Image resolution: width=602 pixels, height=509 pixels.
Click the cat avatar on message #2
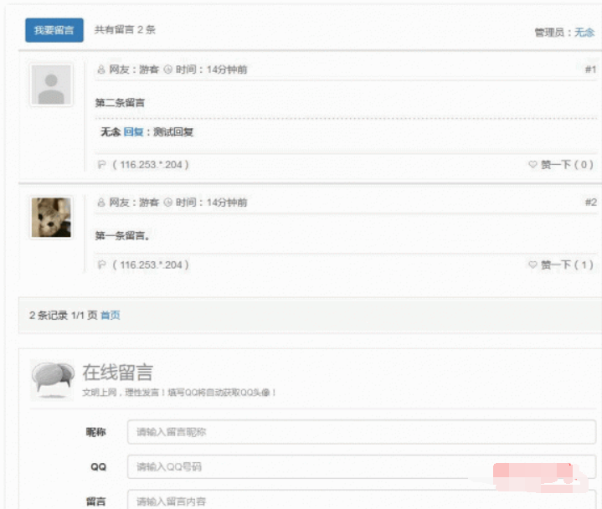[x=51, y=218]
